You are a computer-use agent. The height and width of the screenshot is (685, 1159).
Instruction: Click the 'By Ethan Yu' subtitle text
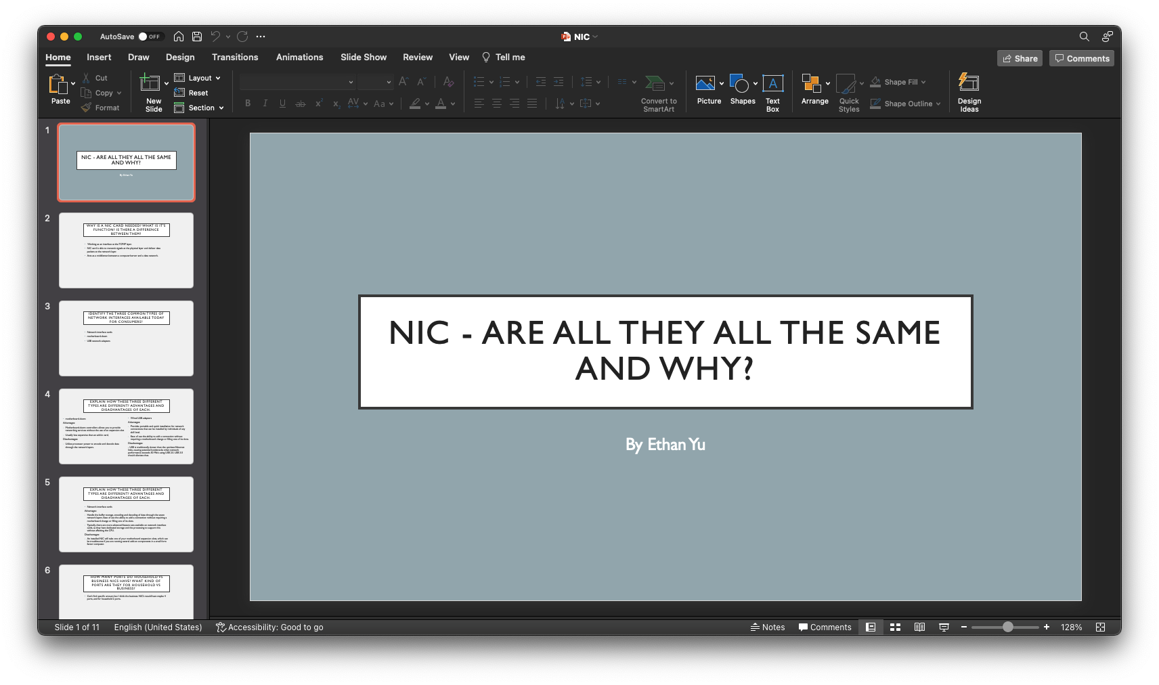click(665, 445)
